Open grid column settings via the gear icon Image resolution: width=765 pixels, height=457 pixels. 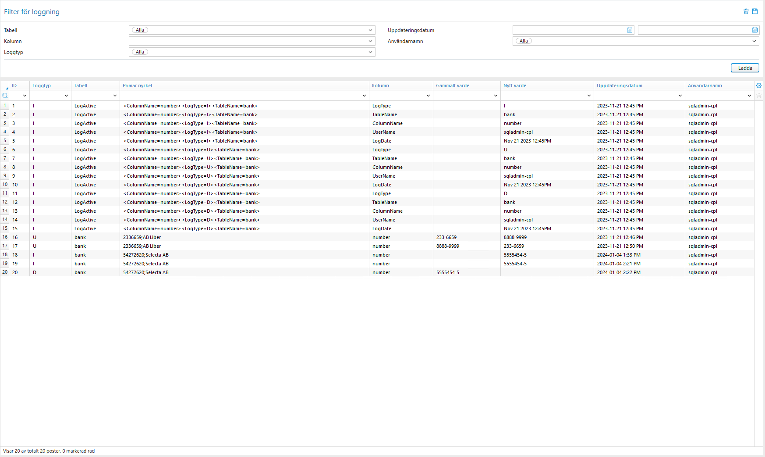click(759, 85)
